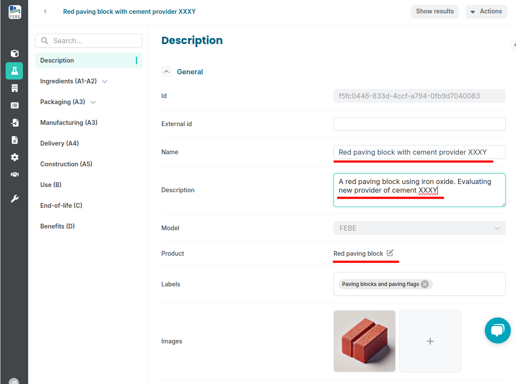Click the handshake icon in the sidebar
516x384 pixels.
click(14, 174)
